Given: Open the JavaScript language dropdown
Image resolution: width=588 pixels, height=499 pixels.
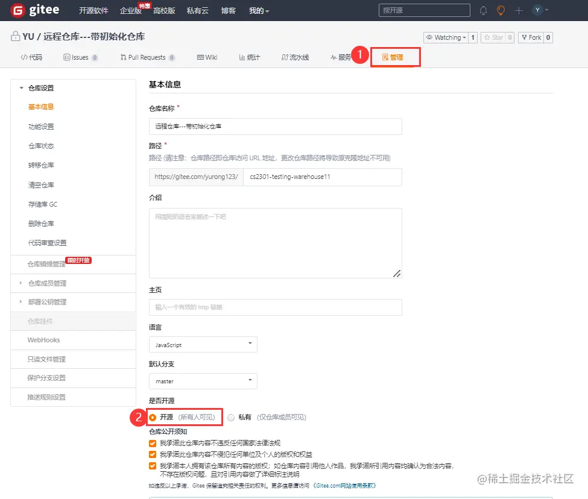Looking at the screenshot, I should click(x=203, y=343).
